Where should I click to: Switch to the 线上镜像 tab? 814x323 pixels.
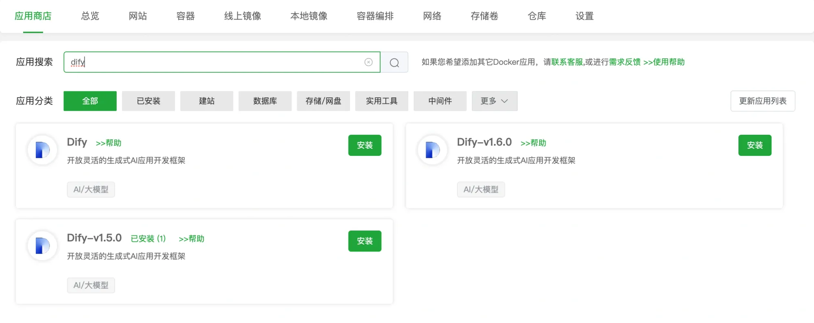point(243,16)
